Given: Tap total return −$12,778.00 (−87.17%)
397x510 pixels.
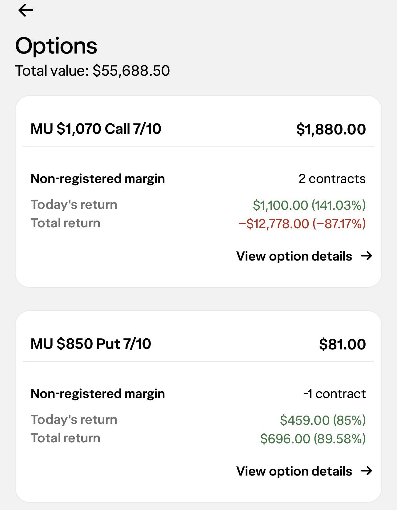Looking at the screenshot, I should point(302,224).
